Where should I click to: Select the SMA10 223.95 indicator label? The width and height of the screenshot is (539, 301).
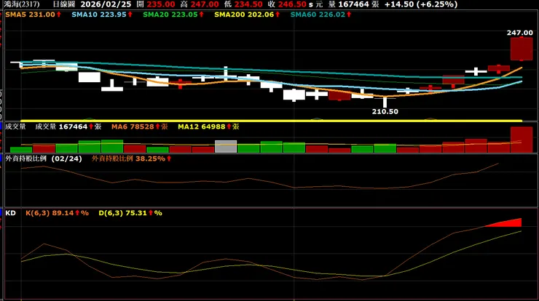(x=102, y=15)
